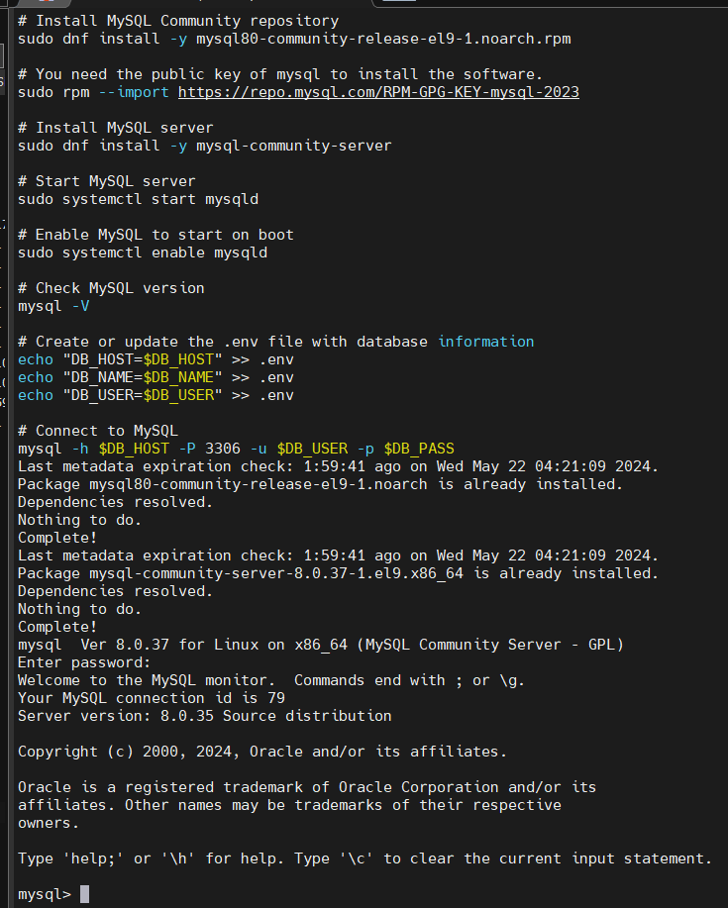728x908 pixels.
Task: Click the 'Enter password:' line
Action: coord(84,662)
